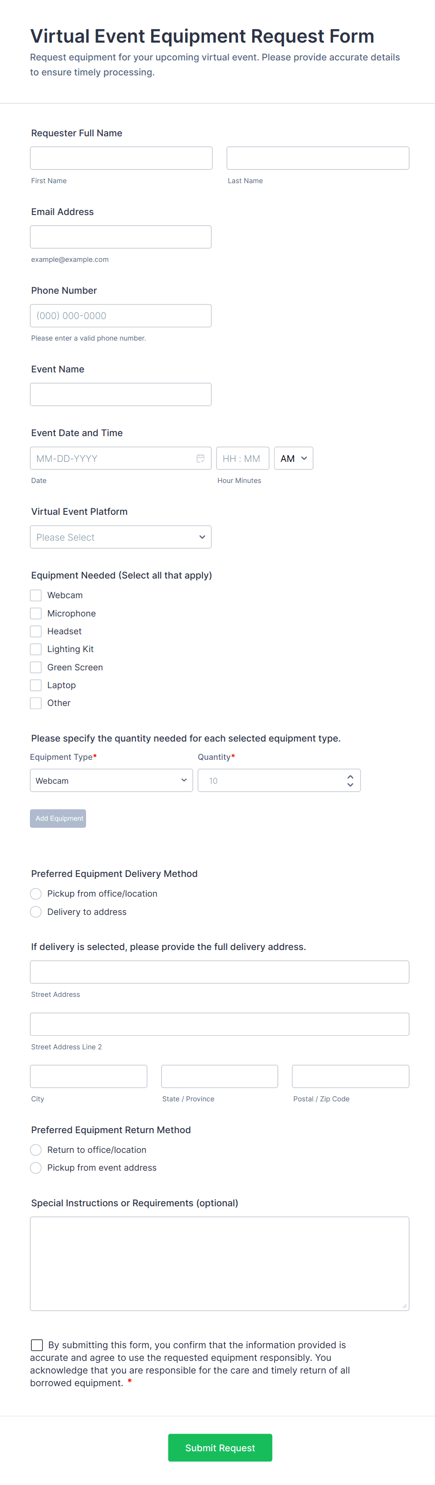
Task: Tick the submission agreement checkbox
Action: point(36,1344)
